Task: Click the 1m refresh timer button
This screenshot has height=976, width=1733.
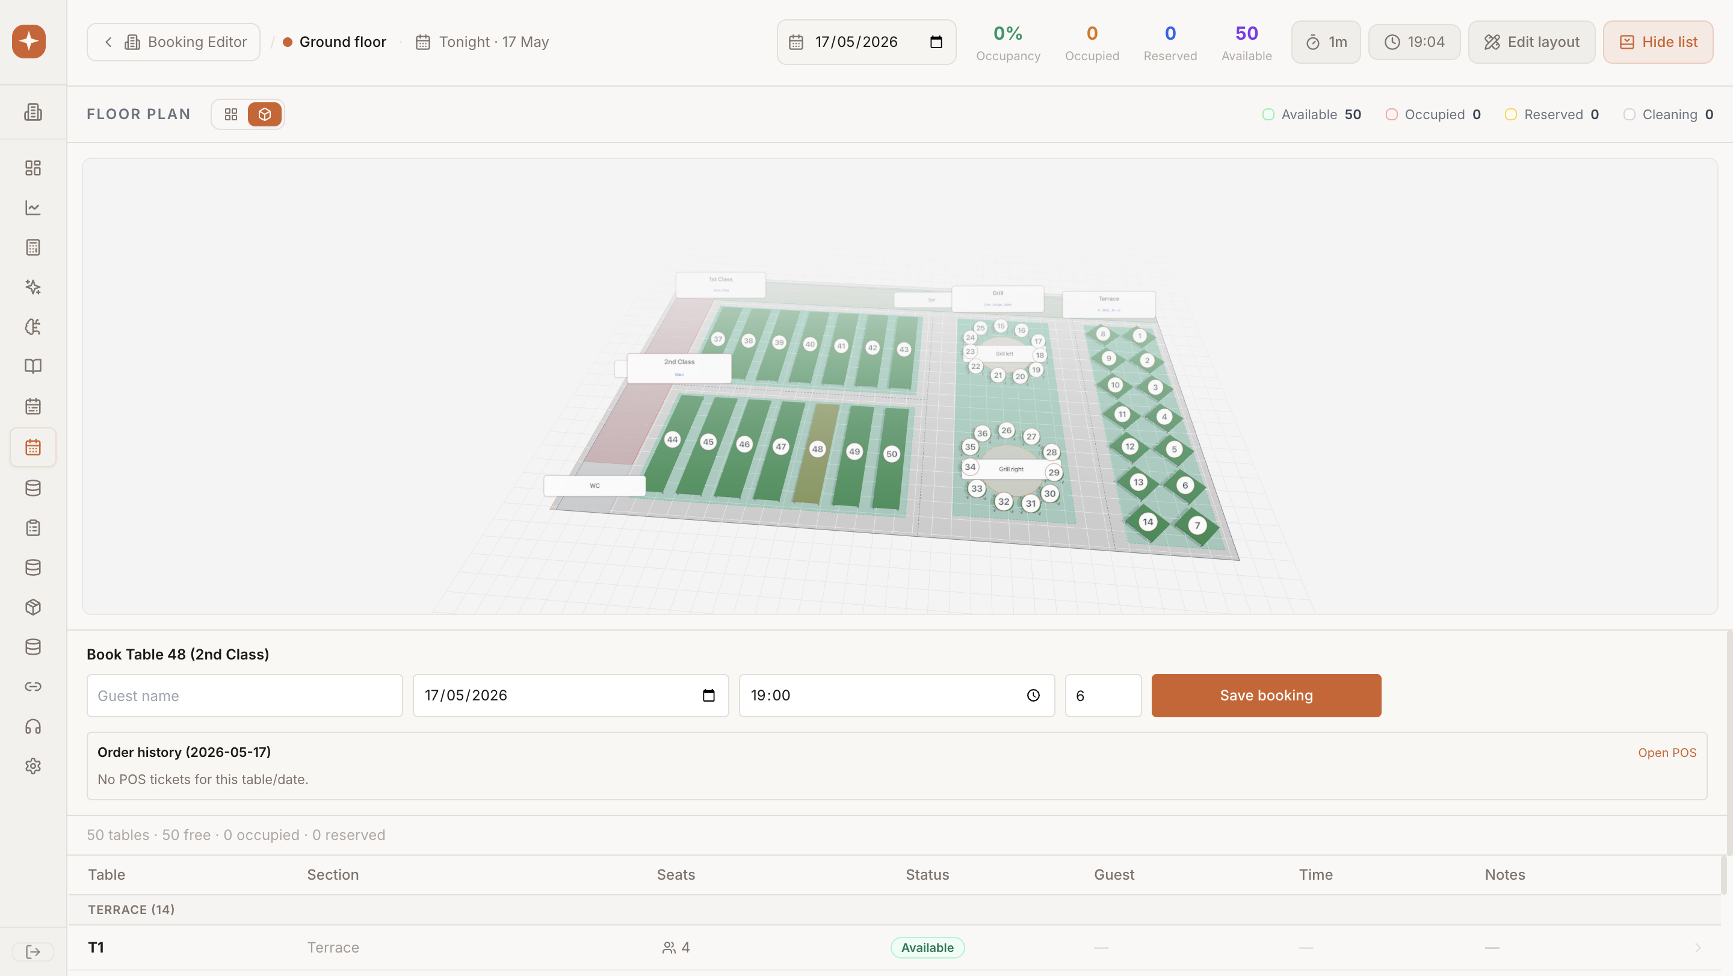Action: [1325, 42]
